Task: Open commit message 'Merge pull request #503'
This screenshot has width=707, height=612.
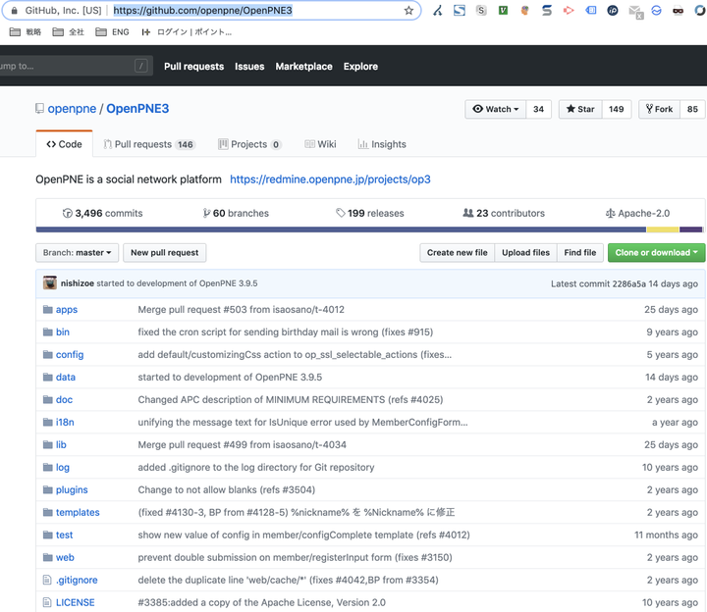Action: (x=242, y=309)
